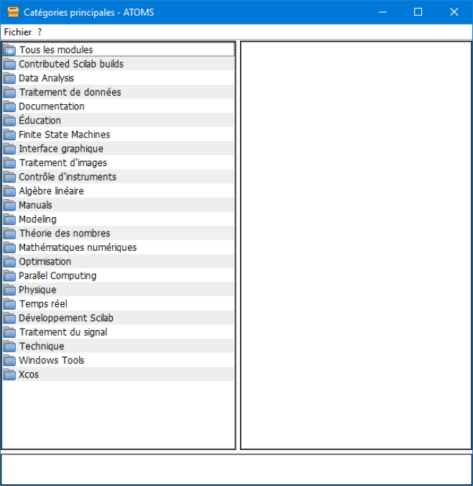The image size is (473, 486).
Task: Open 'Parallel Computing' category text
Action: (58, 276)
